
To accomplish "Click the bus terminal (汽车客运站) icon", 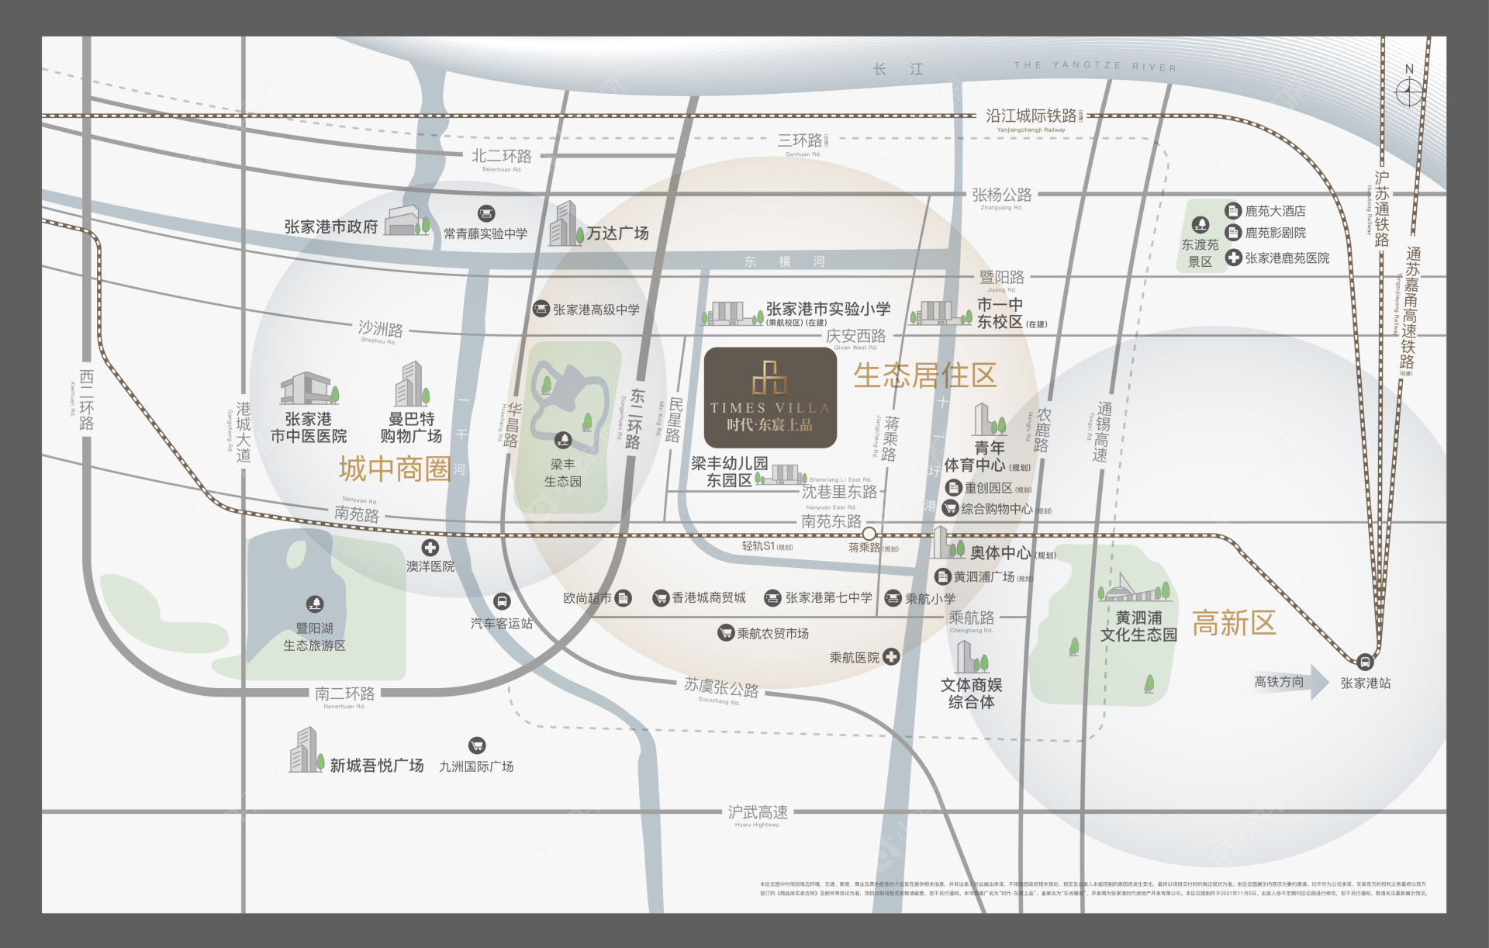I will [502, 601].
